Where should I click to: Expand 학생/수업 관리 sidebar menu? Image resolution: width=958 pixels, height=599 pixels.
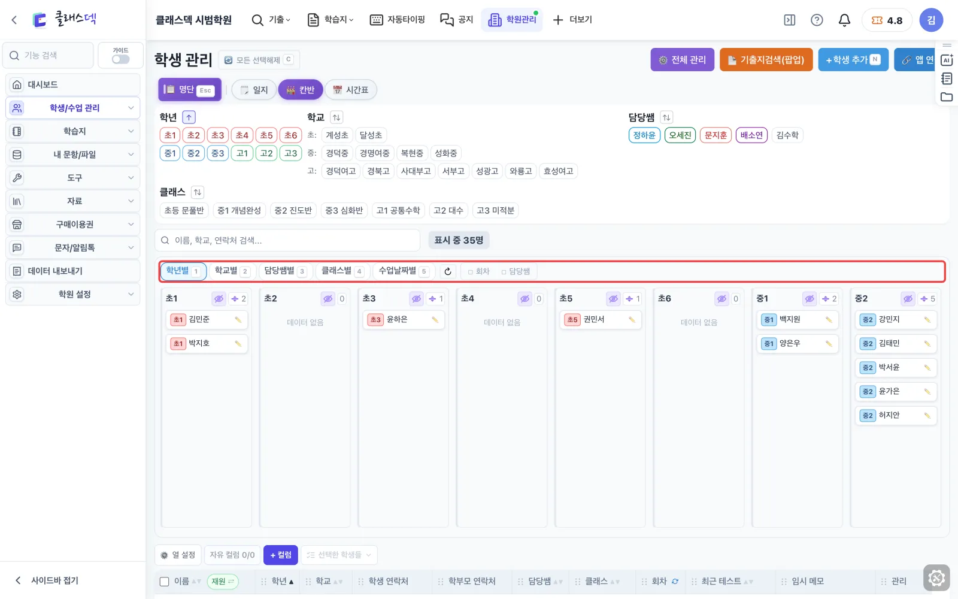[x=73, y=108]
